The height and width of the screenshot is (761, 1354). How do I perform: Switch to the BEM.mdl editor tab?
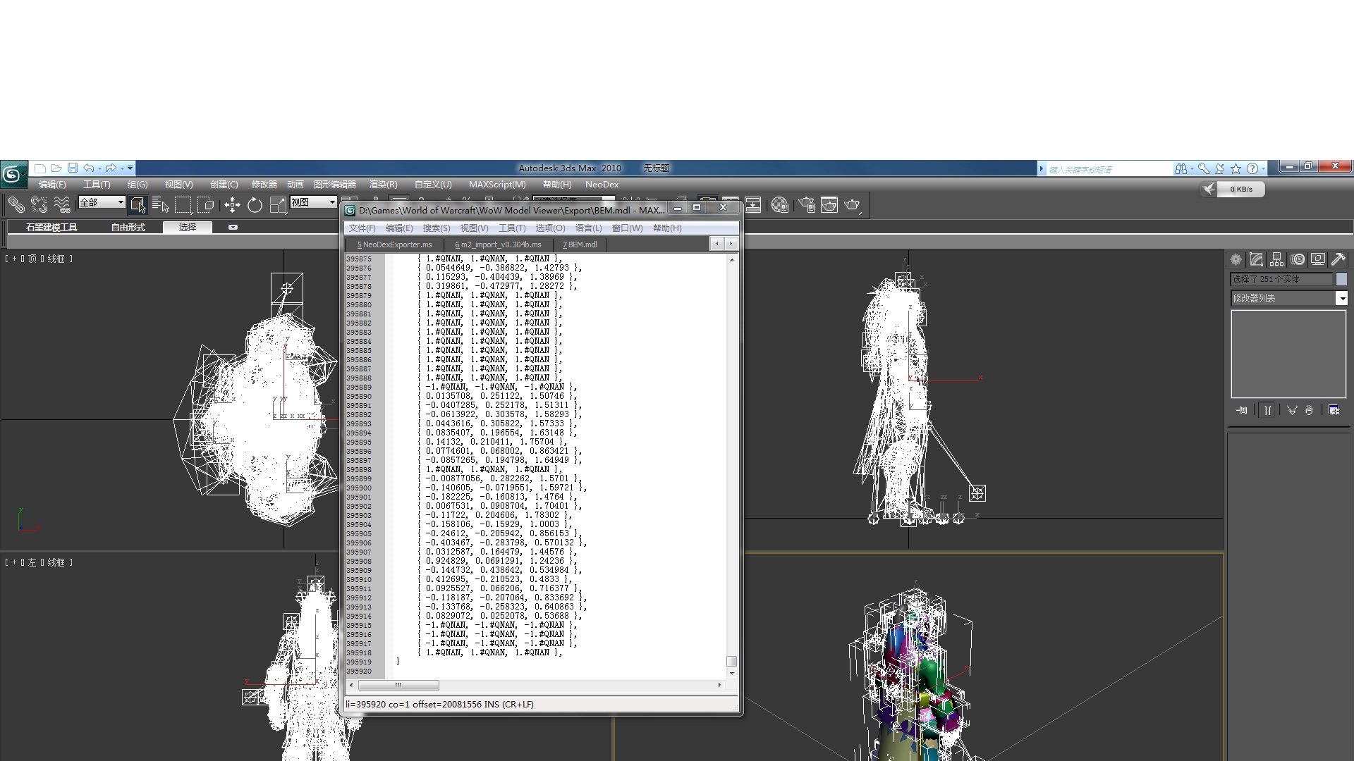tap(580, 245)
